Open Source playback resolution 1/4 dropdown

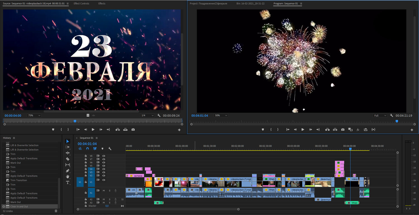(x=147, y=115)
